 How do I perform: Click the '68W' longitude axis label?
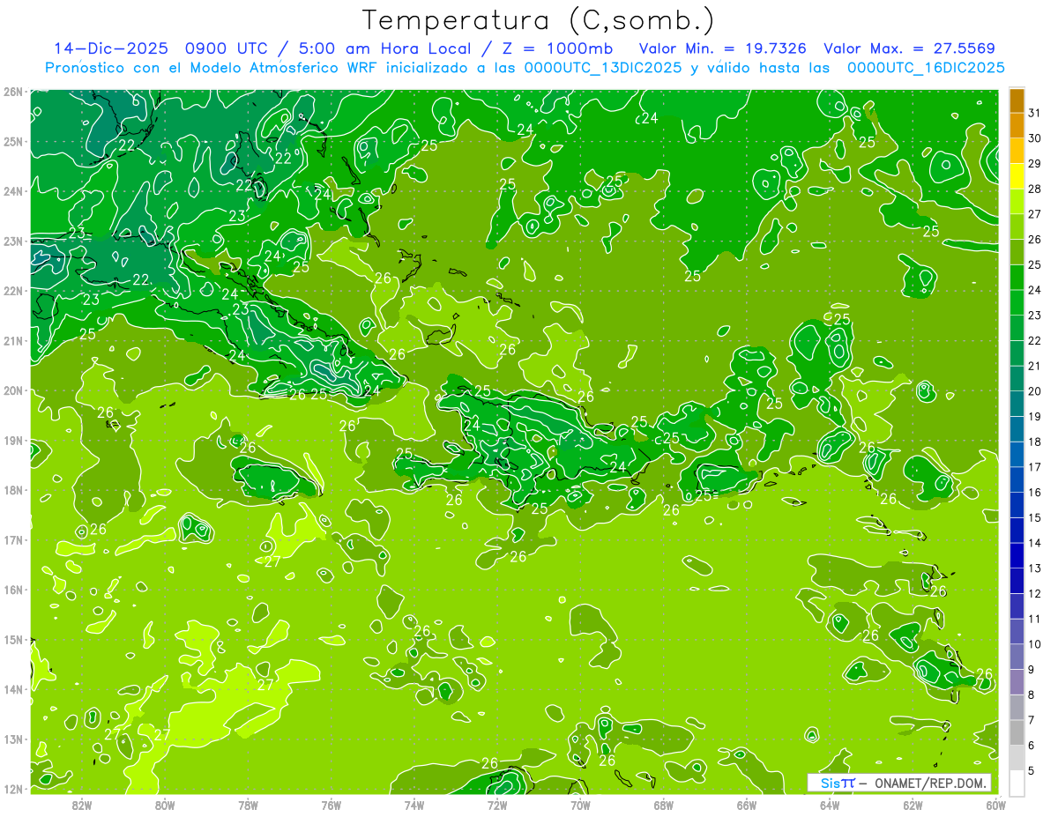tap(664, 805)
